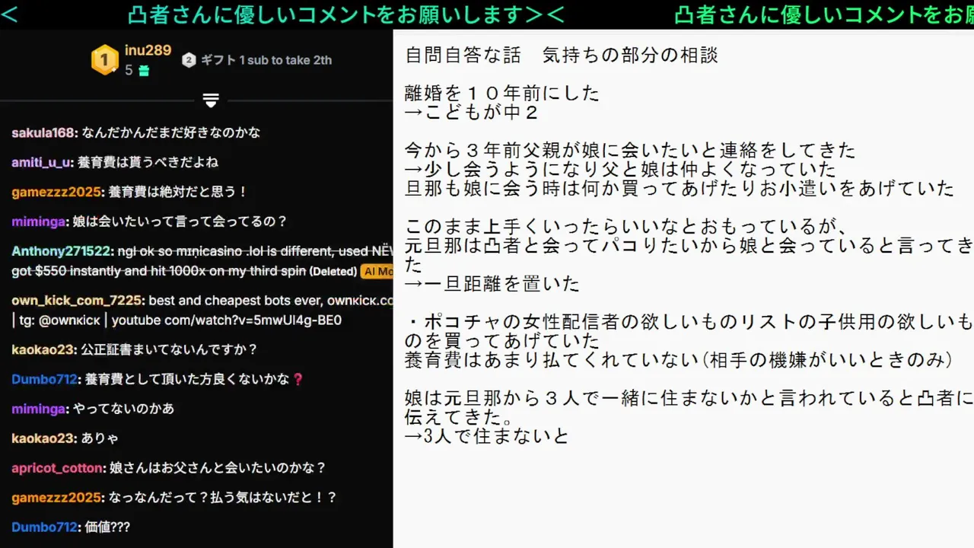
Task: Click Dumbo712's name on the 価値??? message
Action: [x=44, y=527]
